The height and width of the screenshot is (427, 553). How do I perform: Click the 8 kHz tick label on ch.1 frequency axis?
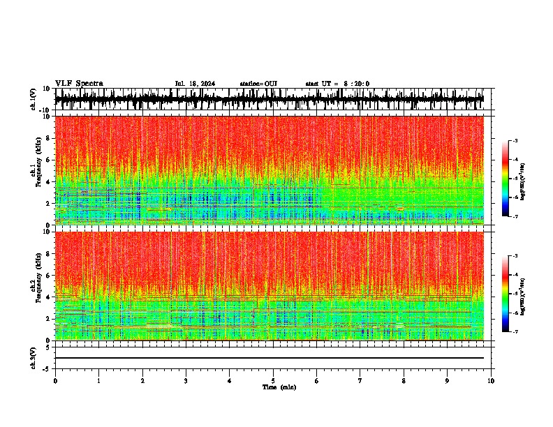[x=48, y=138]
